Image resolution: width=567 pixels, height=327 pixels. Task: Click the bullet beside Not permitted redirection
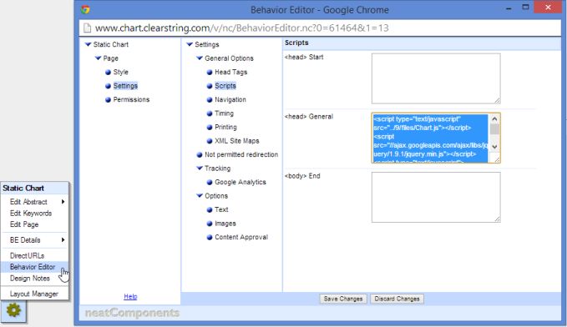(200, 155)
